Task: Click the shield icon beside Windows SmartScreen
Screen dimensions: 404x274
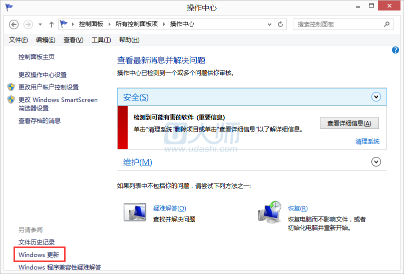Action: coord(11,99)
